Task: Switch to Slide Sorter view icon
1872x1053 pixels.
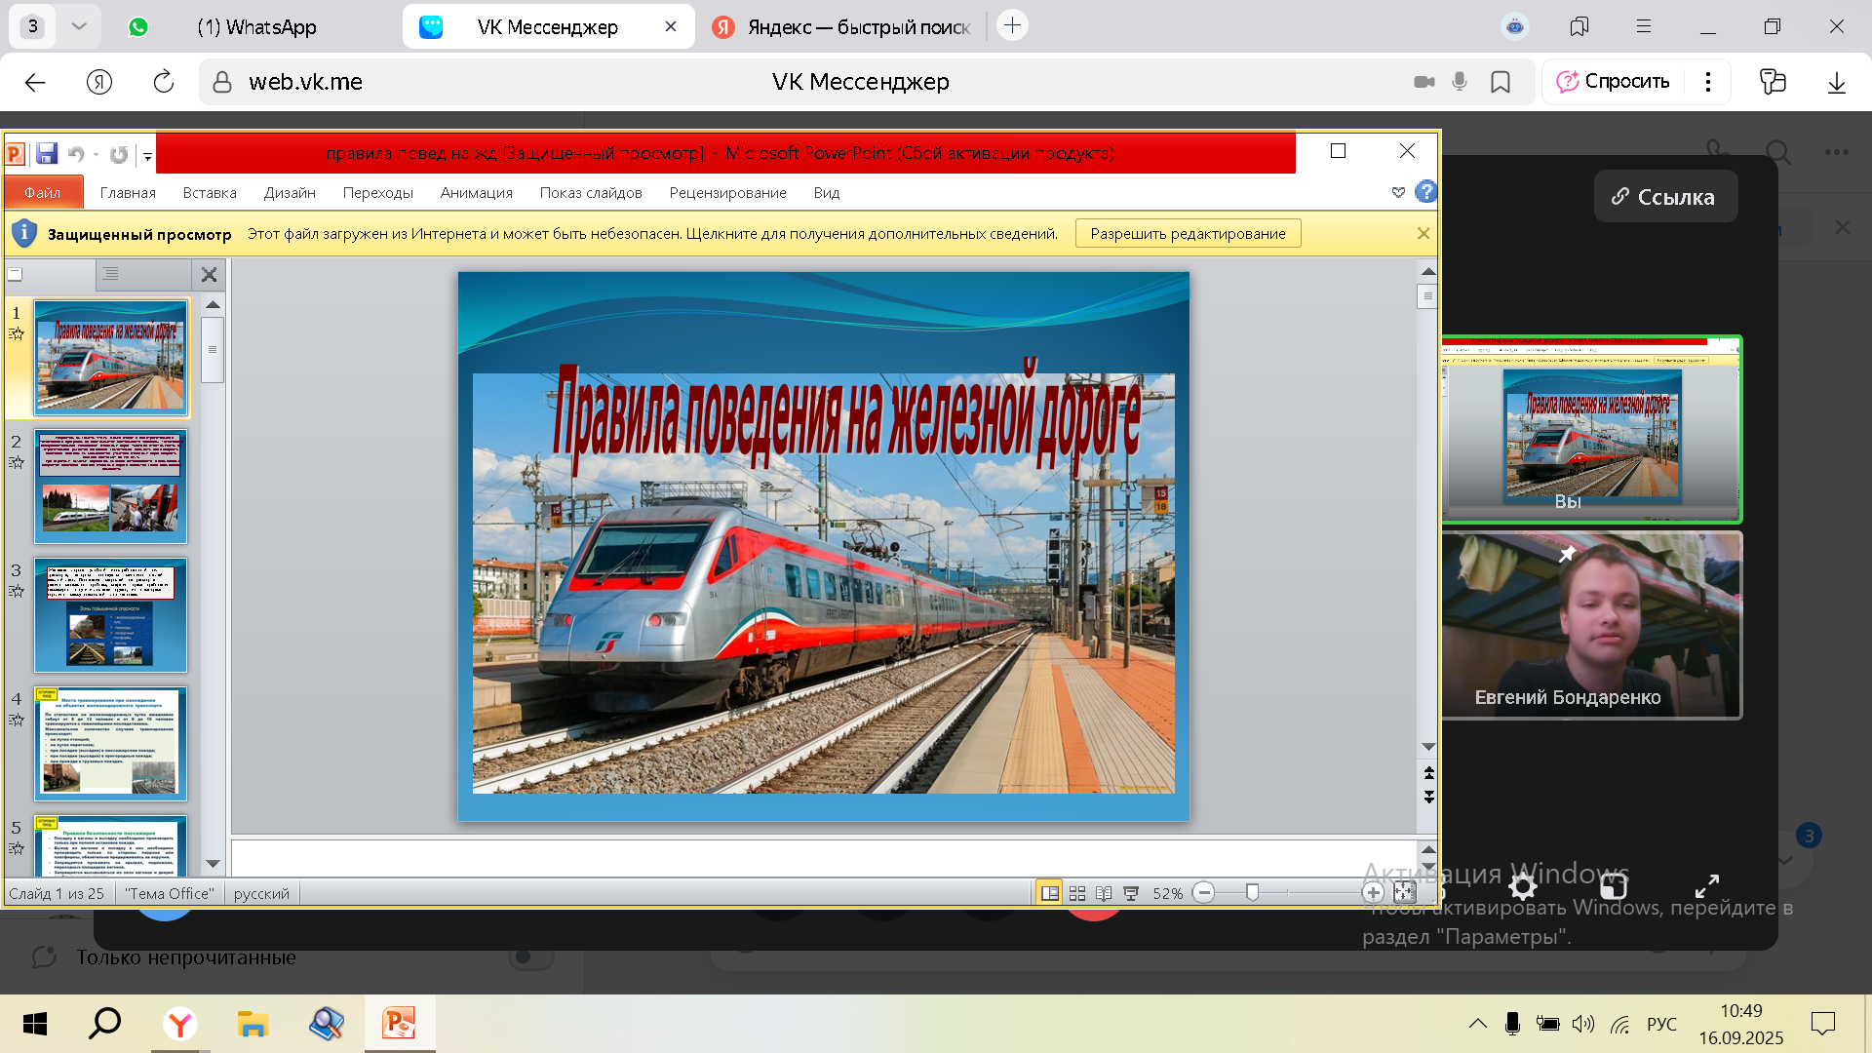Action: [1077, 893]
